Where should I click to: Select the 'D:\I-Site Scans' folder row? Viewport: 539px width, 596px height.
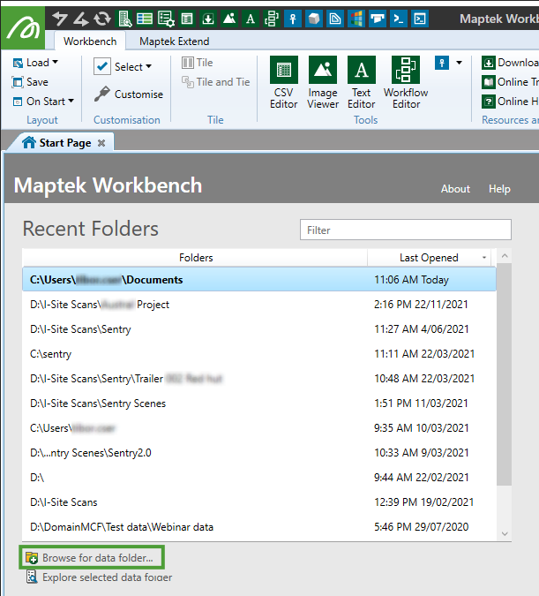pyautogui.click(x=259, y=502)
